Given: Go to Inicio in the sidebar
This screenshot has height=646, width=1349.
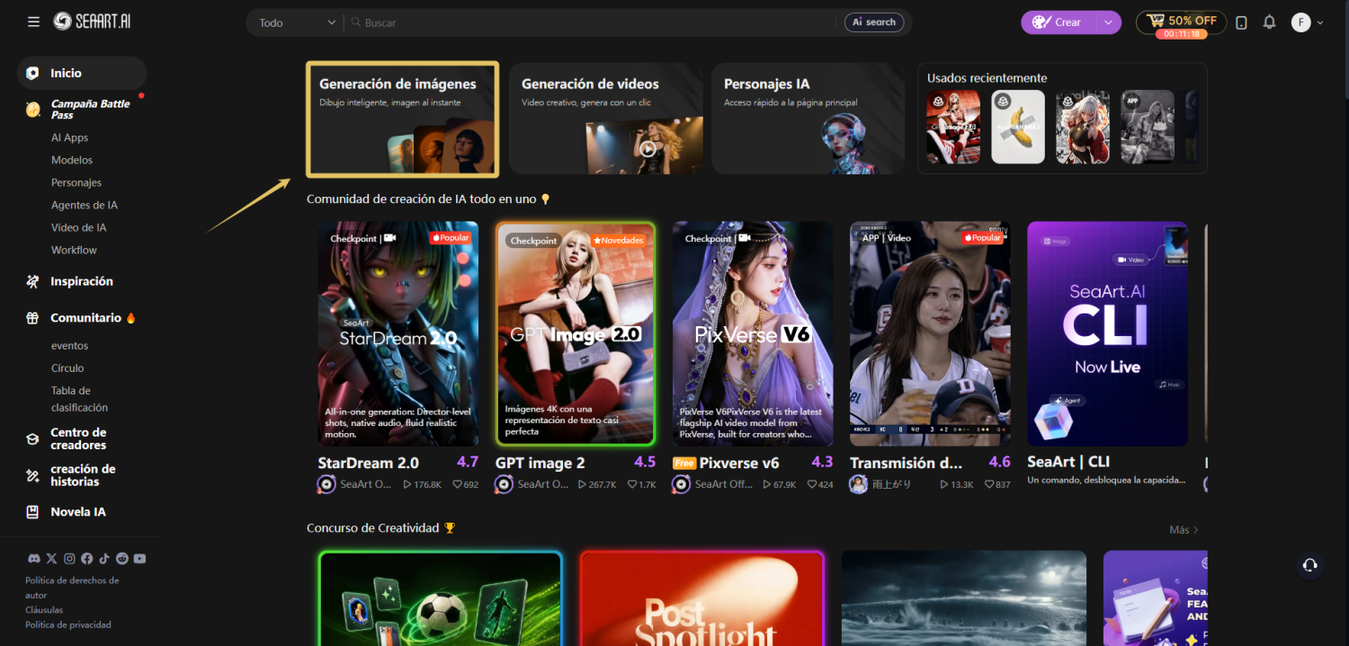Looking at the screenshot, I should [x=82, y=73].
